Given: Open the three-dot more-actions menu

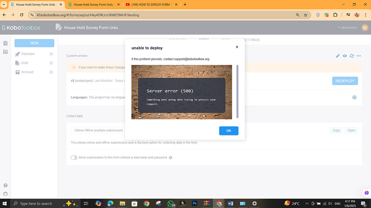Looking at the screenshot, I should pyautogui.click(x=359, y=56).
